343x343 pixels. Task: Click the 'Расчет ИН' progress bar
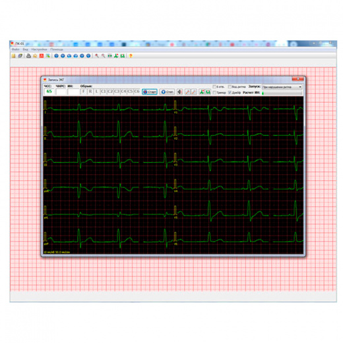point(282,93)
